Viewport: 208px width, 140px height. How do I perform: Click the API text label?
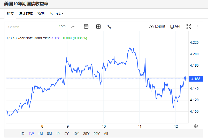[177, 26]
